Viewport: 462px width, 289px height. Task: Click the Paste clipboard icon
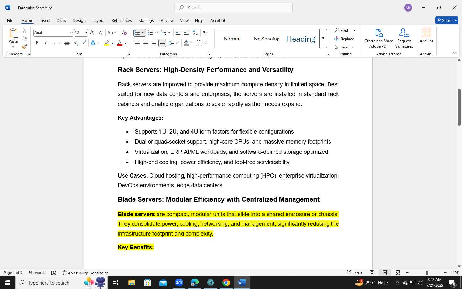13,33
